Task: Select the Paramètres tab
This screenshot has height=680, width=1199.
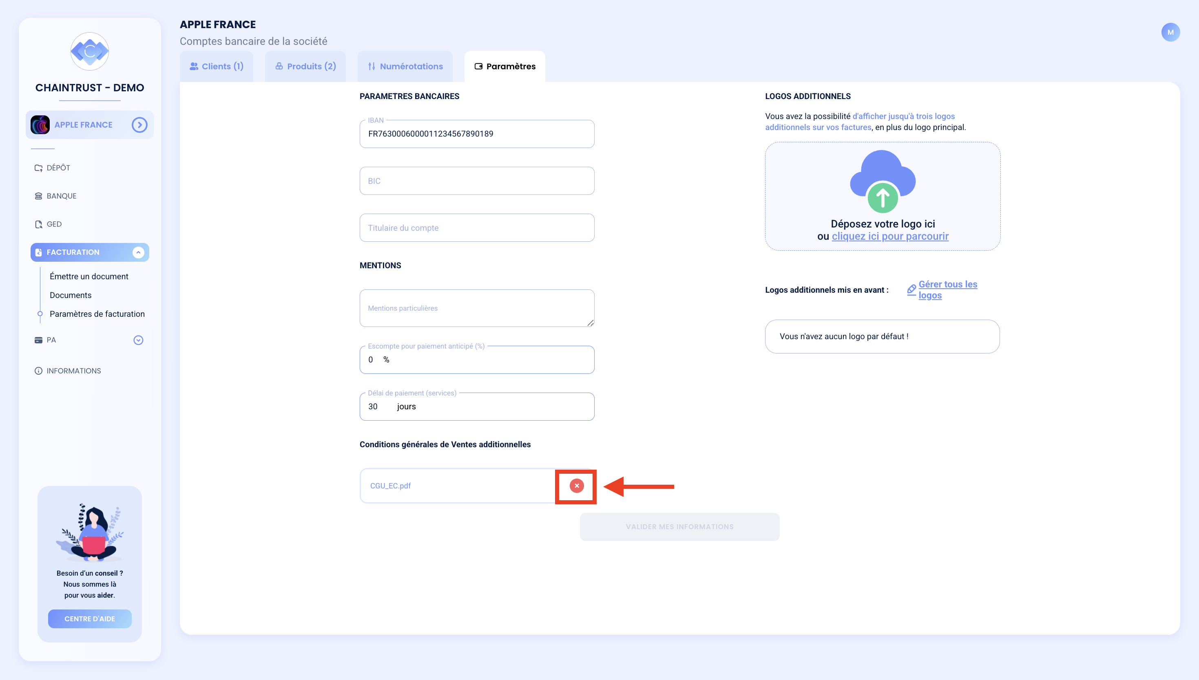Action: [x=505, y=66]
